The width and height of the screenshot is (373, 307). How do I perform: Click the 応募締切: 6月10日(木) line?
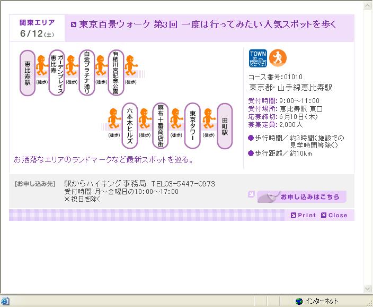pyautogui.click(x=283, y=117)
